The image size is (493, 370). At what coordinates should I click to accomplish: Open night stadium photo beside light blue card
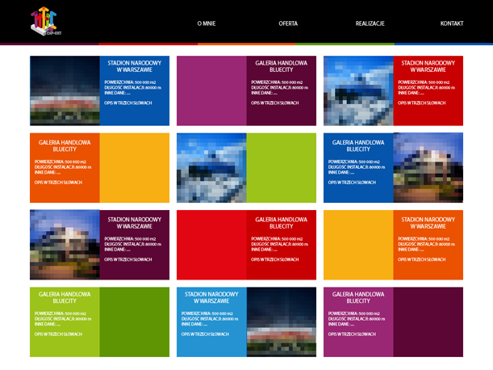point(282,322)
